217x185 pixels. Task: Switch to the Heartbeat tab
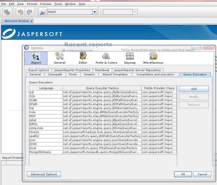pyautogui.click(x=102, y=70)
